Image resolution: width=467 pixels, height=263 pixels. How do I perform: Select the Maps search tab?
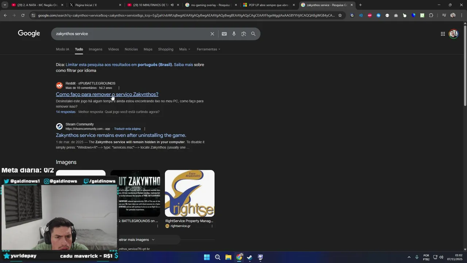pyautogui.click(x=148, y=49)
